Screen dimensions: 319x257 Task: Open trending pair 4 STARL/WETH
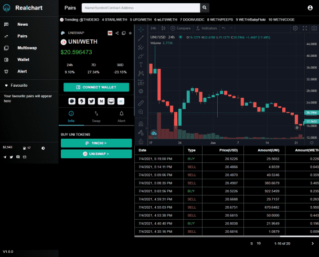[114, 20]
